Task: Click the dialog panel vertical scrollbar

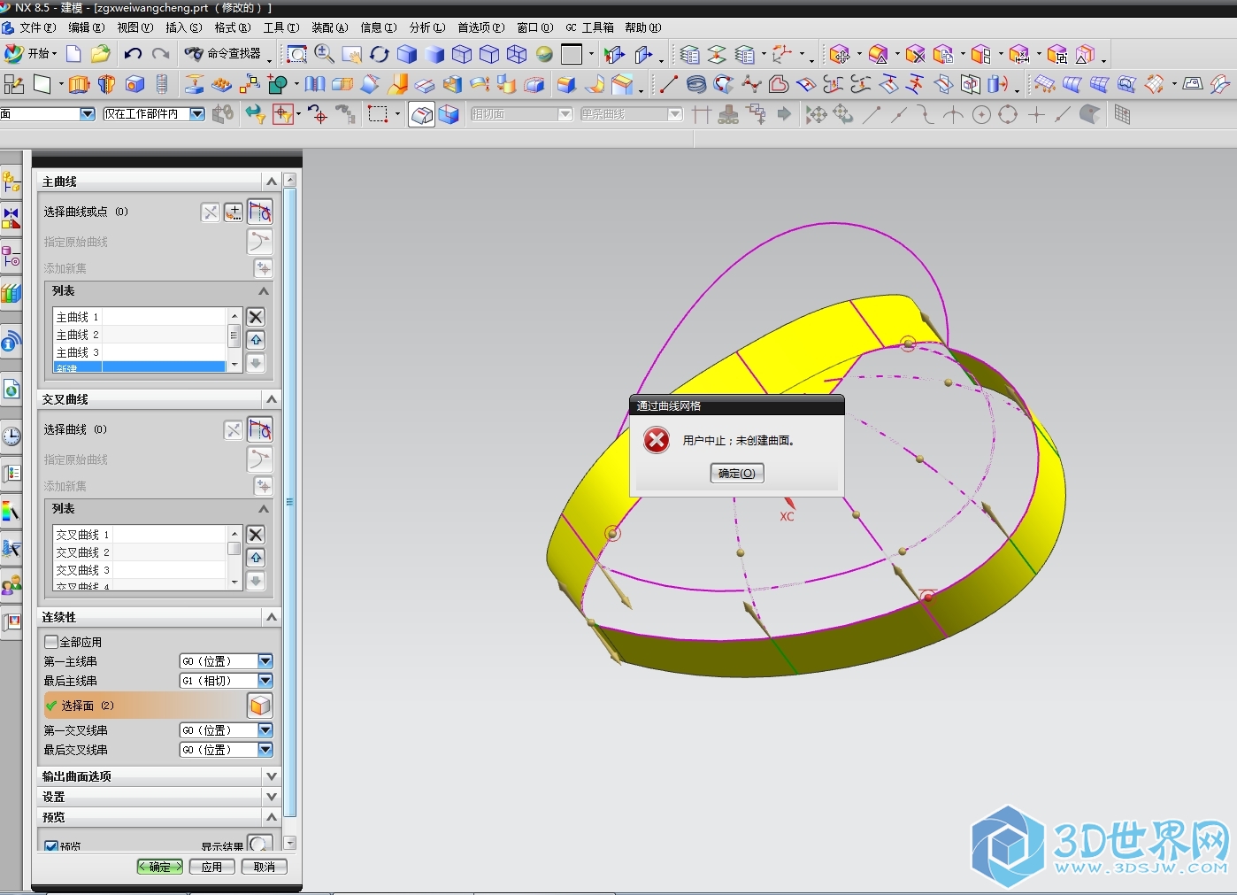Action: click(289, 502)
